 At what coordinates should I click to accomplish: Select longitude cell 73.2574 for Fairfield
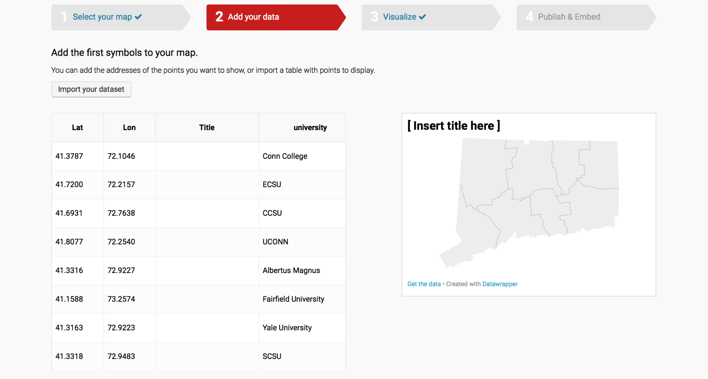tap(121, 299)
